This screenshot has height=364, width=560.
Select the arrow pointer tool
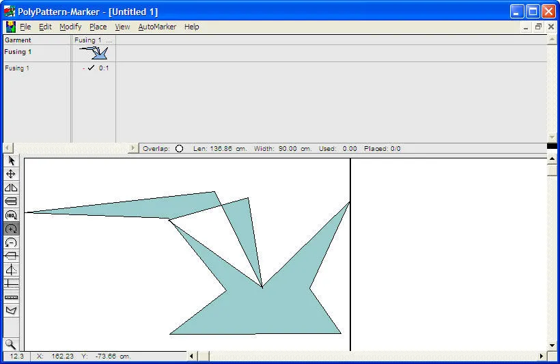point(11,160)
